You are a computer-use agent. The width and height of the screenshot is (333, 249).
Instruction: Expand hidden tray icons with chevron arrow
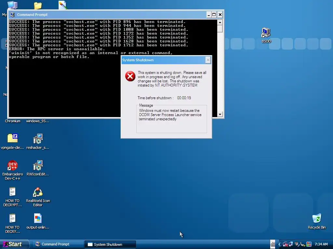(x=279, y=244)
